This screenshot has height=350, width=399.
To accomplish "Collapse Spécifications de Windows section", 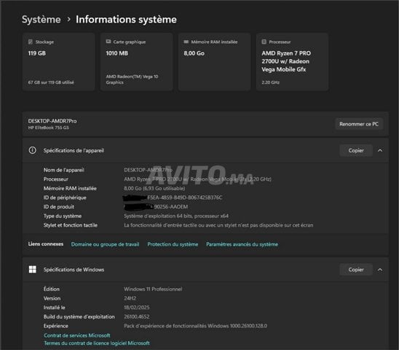I will 380,270.
